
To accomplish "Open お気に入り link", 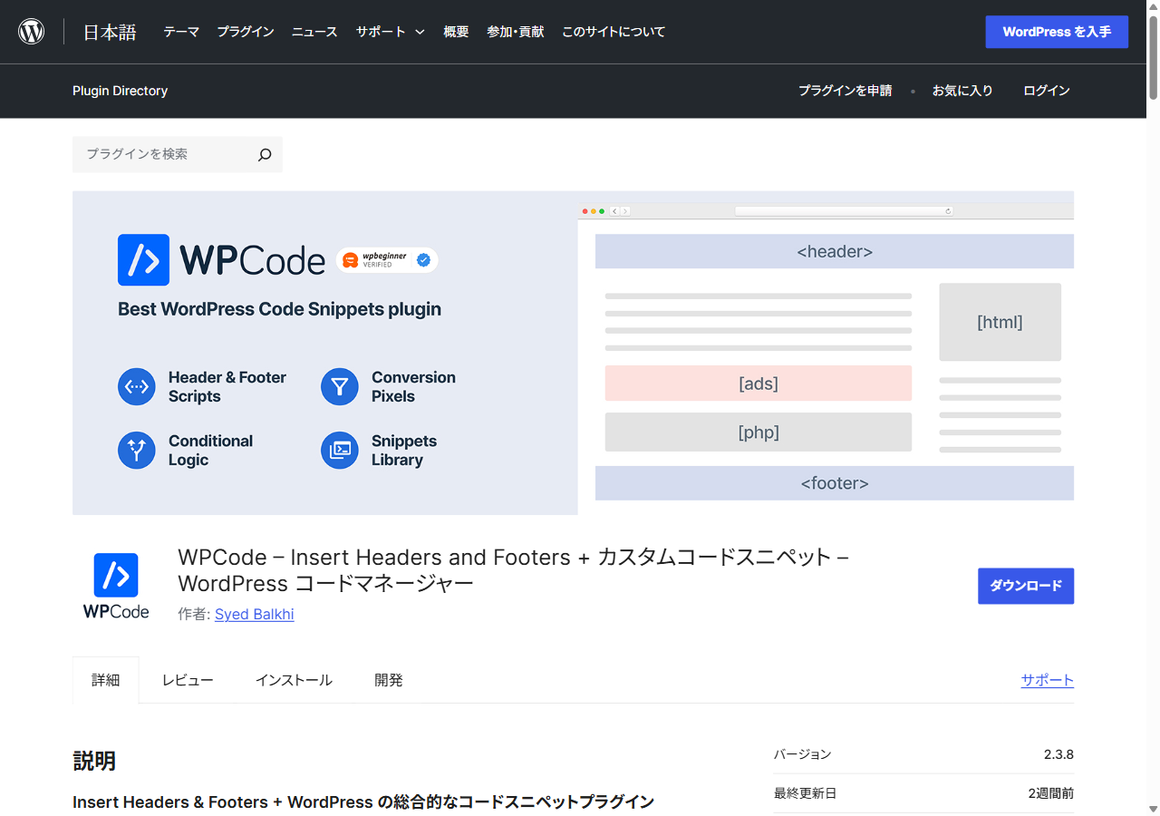I will point(962,91).
